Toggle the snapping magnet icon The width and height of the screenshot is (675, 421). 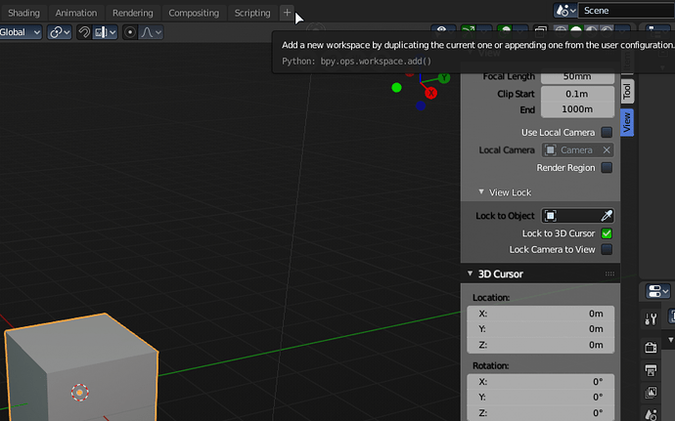click(x=84, y=32)
